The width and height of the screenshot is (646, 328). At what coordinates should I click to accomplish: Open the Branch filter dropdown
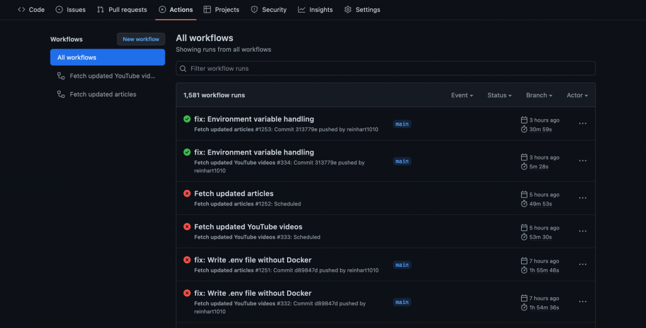539,95
